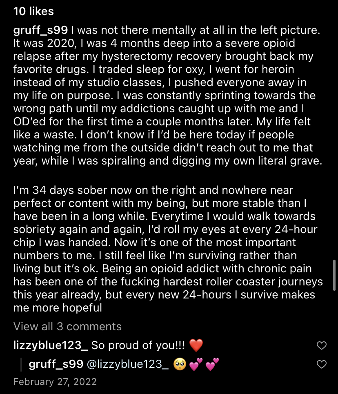
Task: Click the last pink hearts emoji
Action: point(211,365)
